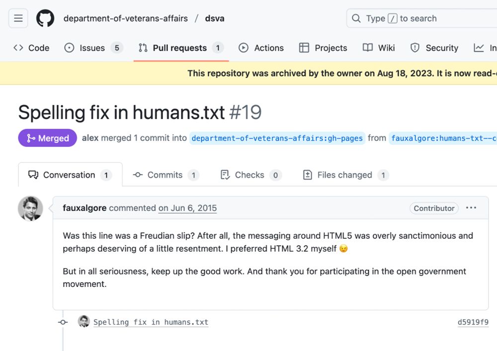Switch to the Checks tab
The height and width of the screenshot is (351, 497).
coord(250,175)
